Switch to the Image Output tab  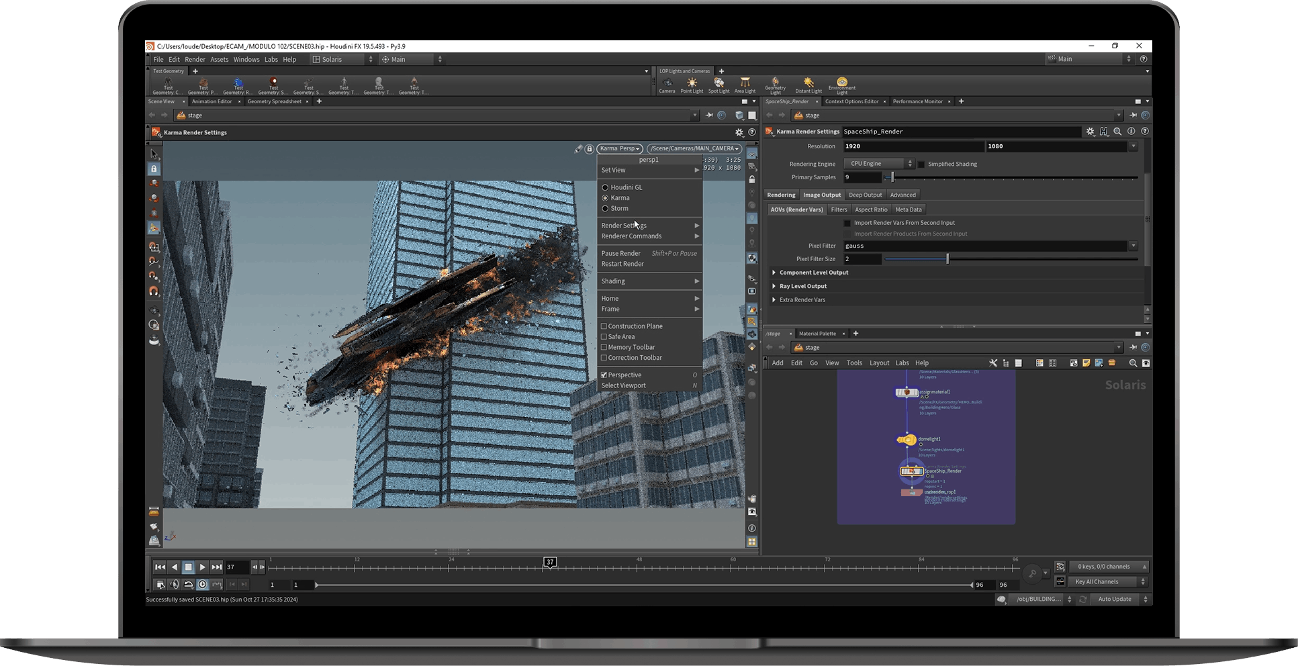822,195
